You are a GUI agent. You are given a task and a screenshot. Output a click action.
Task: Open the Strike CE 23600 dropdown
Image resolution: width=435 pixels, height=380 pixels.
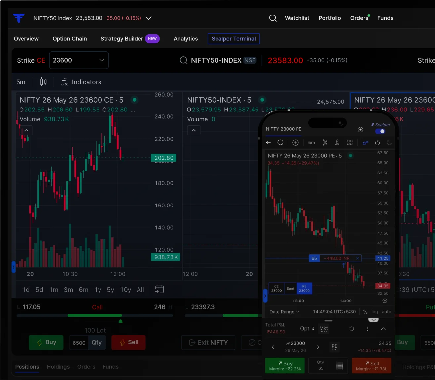click(x=79, y=60)
